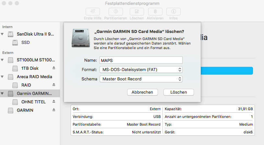Click the hard disk image in erase dialog
264x145 pixels.
pyautogui.click(x=81, y=38)
